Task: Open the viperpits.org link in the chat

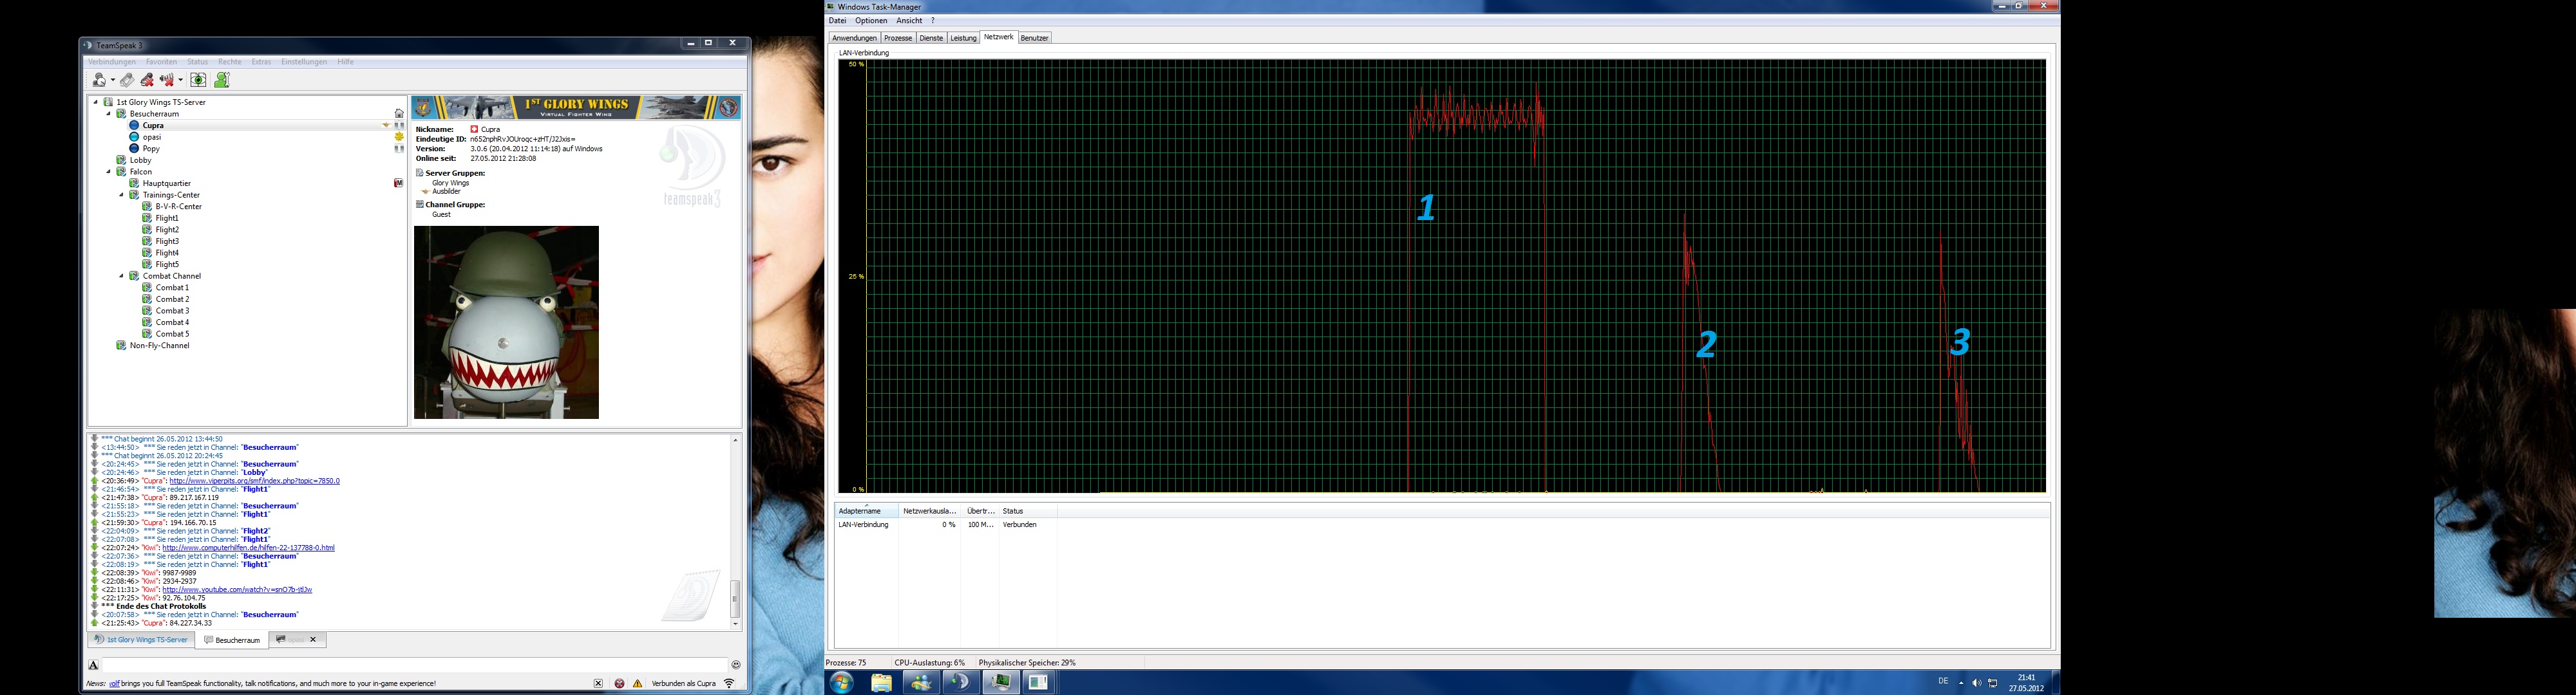Action: (x=254, y=481)
